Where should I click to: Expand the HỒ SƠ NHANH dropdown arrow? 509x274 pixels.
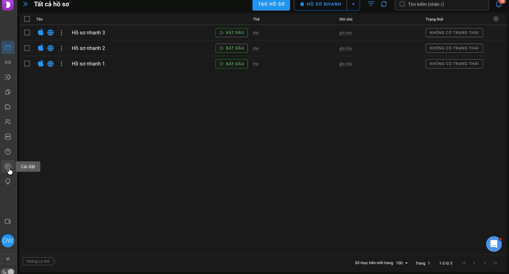point(353,4)
